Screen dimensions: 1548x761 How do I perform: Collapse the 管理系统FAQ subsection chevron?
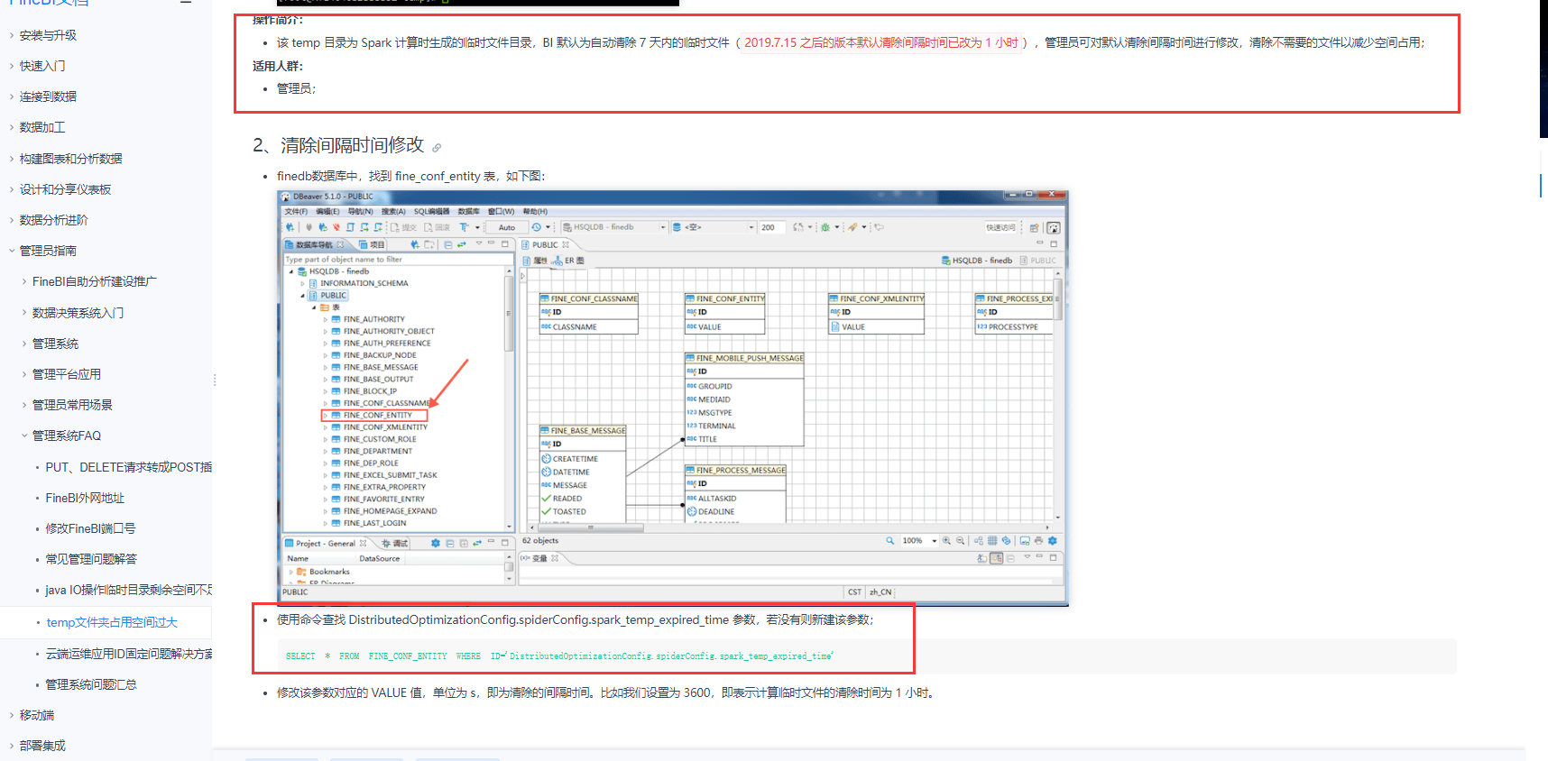pyautogui.click(x=24, y=436)
